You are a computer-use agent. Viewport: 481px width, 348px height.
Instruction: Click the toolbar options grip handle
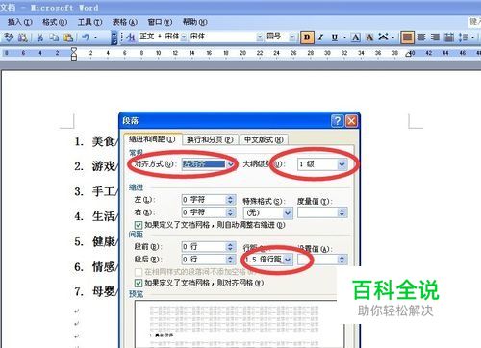point(114,37)
